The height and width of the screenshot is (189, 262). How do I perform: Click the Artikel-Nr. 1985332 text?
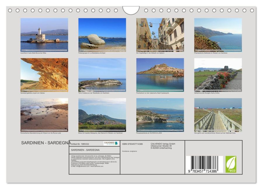pos(80,144)
